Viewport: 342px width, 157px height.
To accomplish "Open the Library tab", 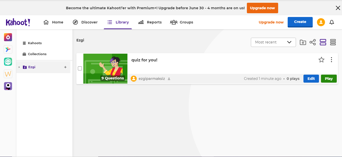I will tap(118, 22).
